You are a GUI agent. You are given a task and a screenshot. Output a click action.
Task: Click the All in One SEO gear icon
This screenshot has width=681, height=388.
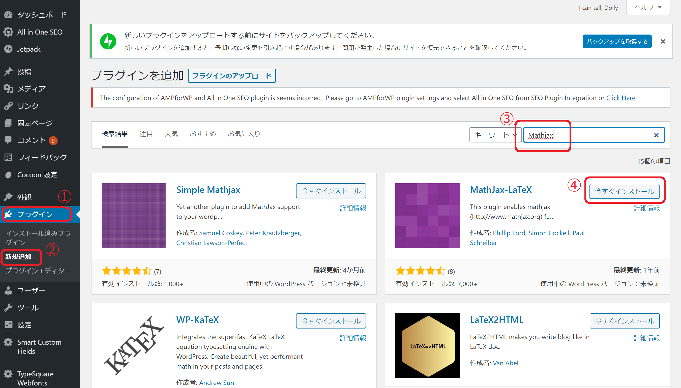pyautogui.click(x=8, y=32)
